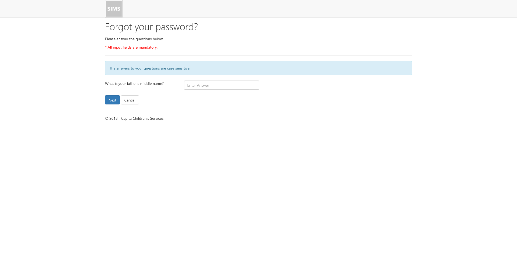Click the year 2018 in footer
The image size is (517, 258).
pyautogui.click(x=113, y=118)
